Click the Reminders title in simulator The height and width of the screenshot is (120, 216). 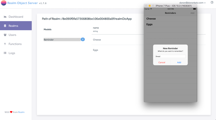click(171, 13)
